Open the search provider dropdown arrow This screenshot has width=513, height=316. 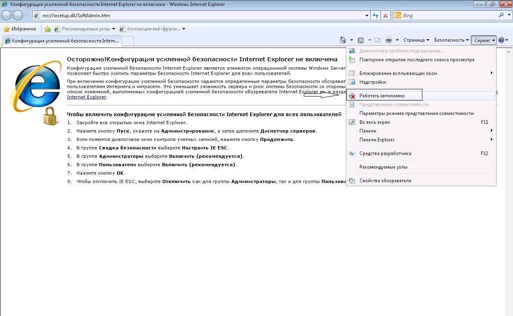(508, 15)
